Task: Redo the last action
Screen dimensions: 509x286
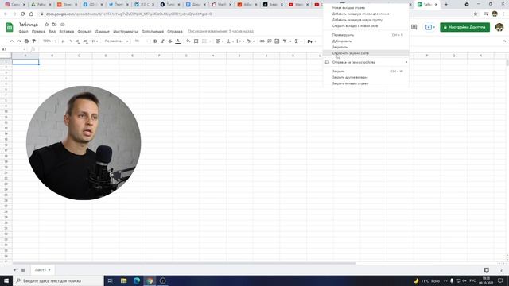Action: [19, 41]
